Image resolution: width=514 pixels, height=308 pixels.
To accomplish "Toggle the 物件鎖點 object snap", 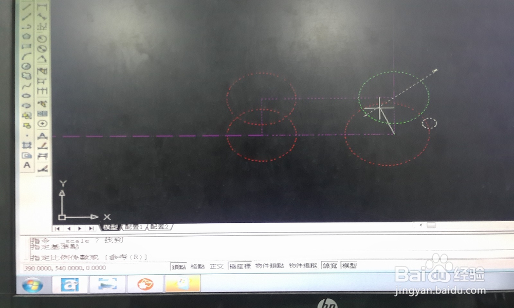I will 269,266.
